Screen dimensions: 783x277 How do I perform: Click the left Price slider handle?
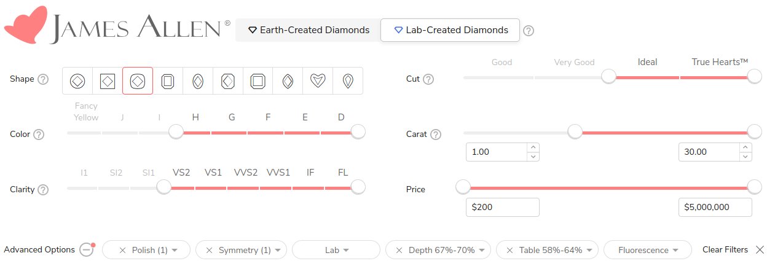(x=463, y=187)
